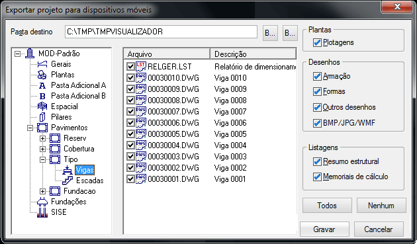
Task: Collapse the Tipo node
Action: point(43,160)
